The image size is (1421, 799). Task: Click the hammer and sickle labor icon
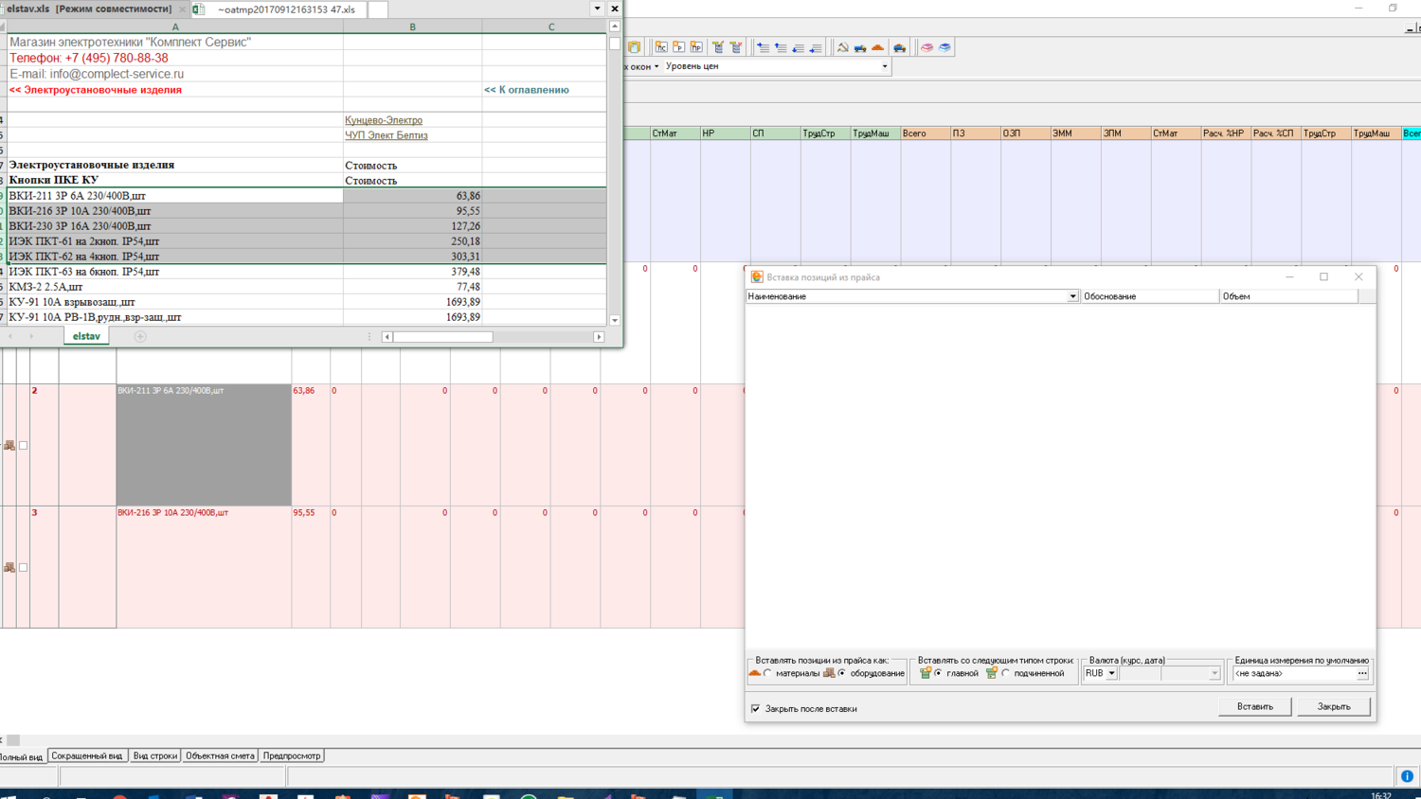842,47
